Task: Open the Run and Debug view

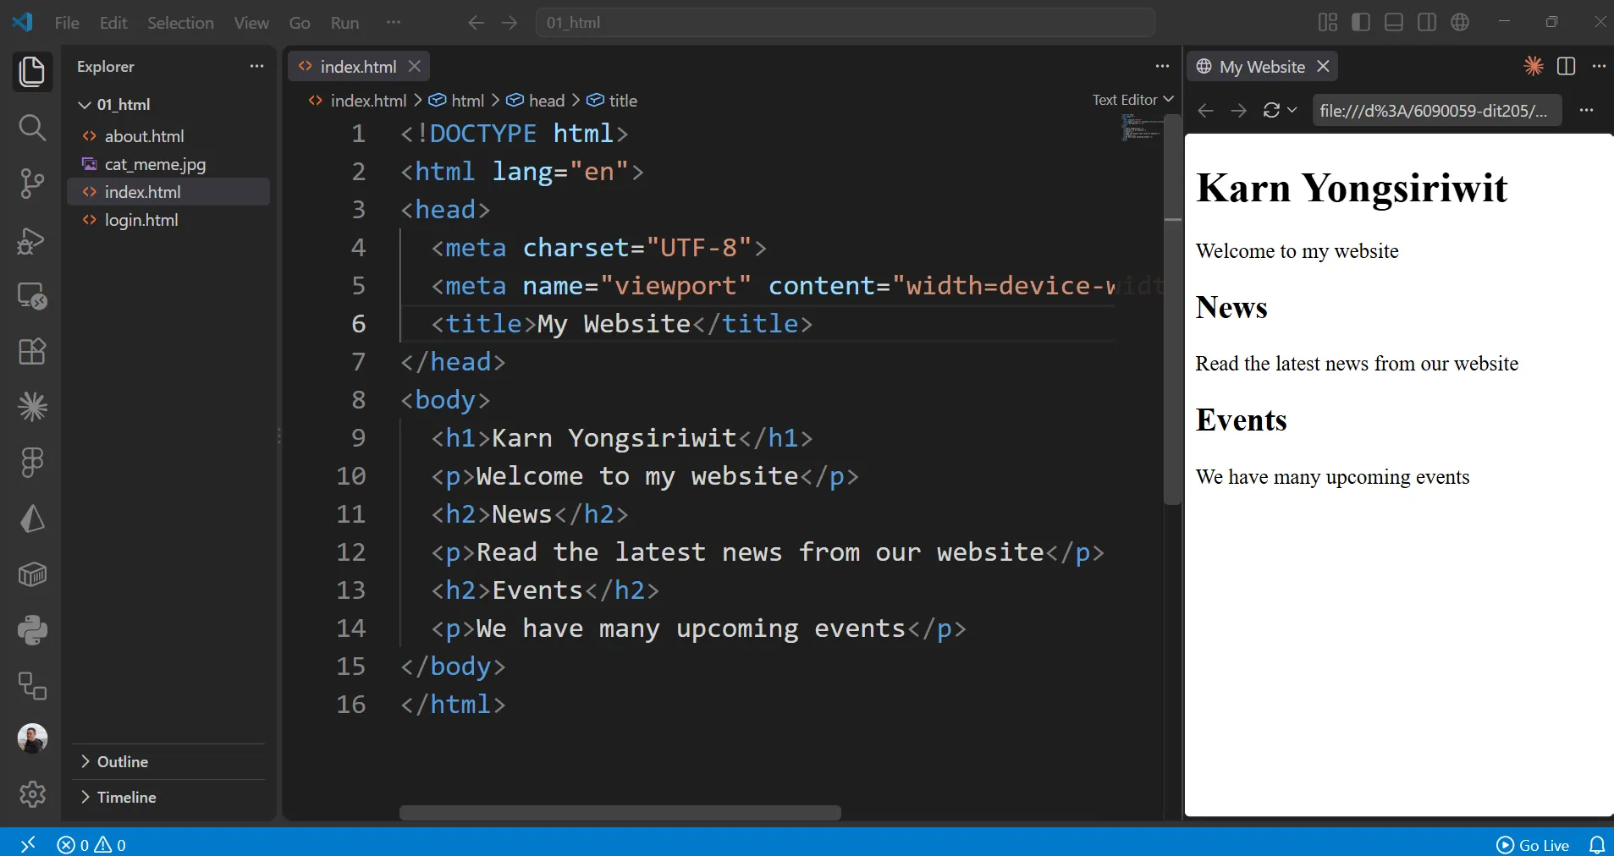Action: click(32, 240)
